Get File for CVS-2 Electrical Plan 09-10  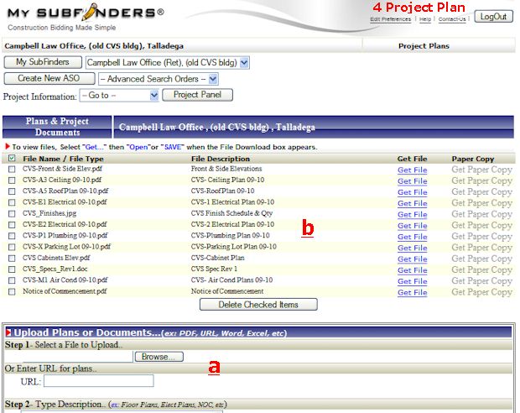412,226
